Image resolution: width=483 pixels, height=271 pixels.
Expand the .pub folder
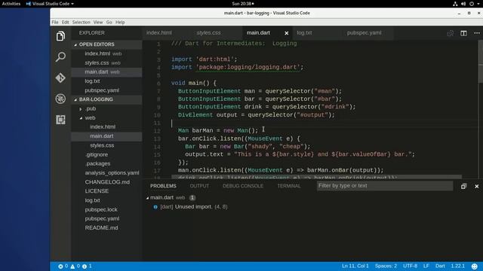coord(106,108)
